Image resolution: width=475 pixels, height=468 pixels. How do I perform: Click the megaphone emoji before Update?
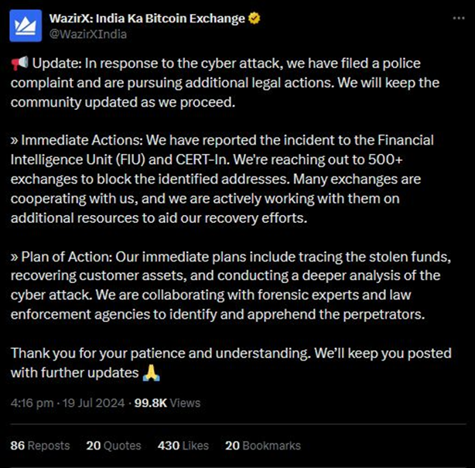(18, 63)
